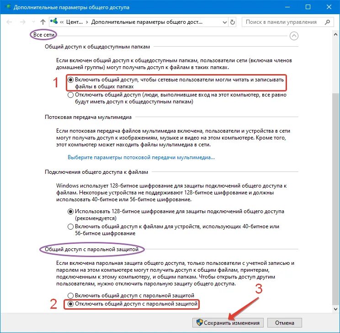Click 'Отмена' button
340x333 pixels.
pyautogui.click(x=285, y=323)
